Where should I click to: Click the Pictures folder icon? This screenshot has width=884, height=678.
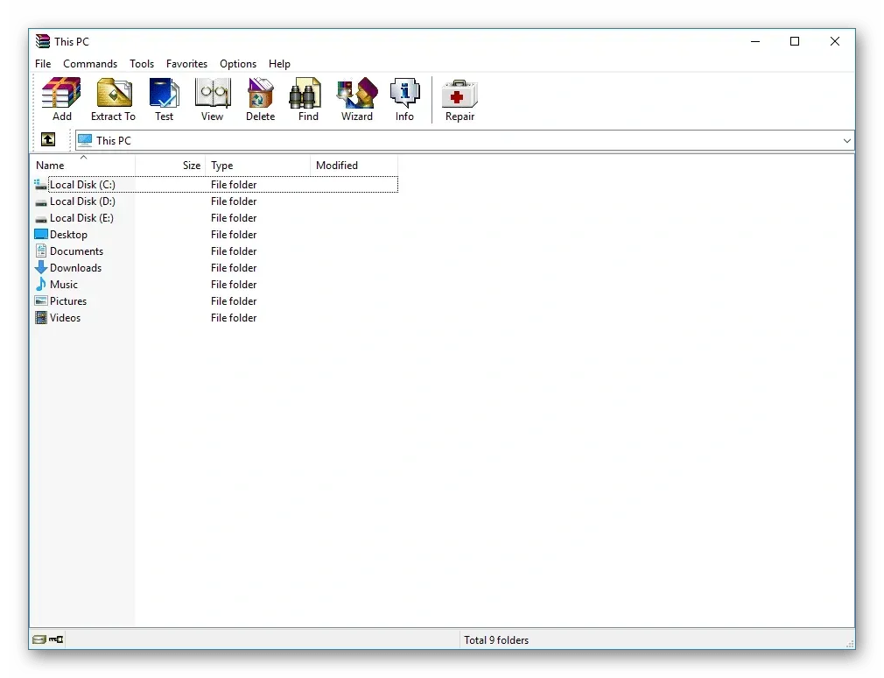coord(41,300)
